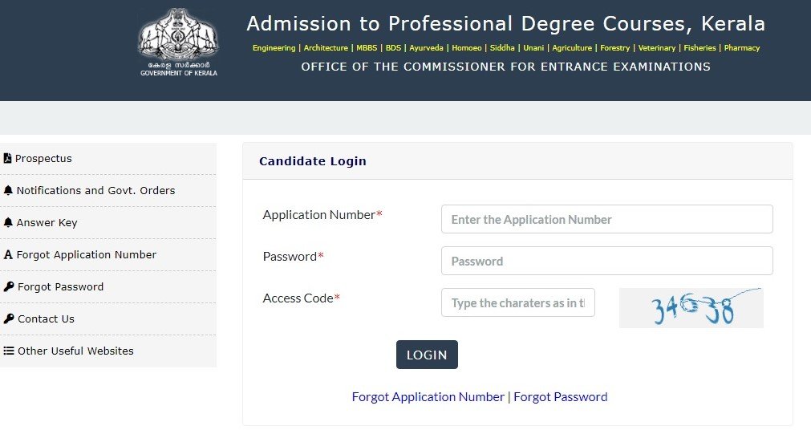Screen dimensions: 811x430
Task: Click the Access Code text box
Action: pyautogui.click(x=517, y=302)
